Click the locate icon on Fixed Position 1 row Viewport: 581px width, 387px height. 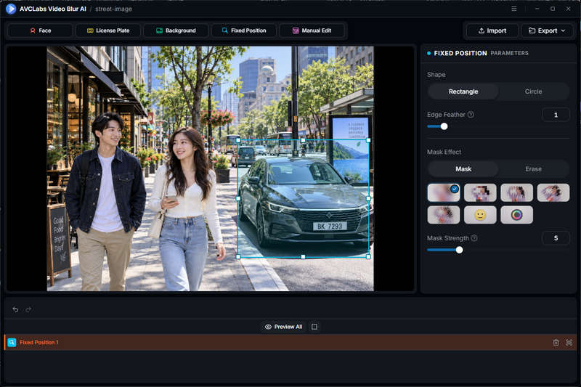pos(569,343)
